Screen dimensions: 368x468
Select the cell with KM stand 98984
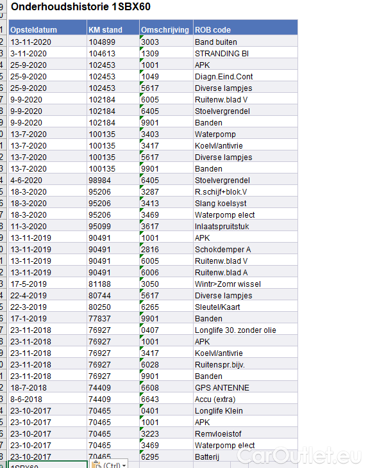[113, 180]
